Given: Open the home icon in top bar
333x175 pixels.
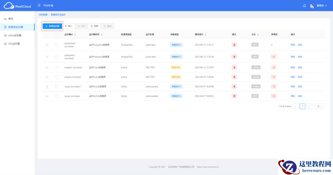Looking at the screenshot, I should (x=304, y=6).
